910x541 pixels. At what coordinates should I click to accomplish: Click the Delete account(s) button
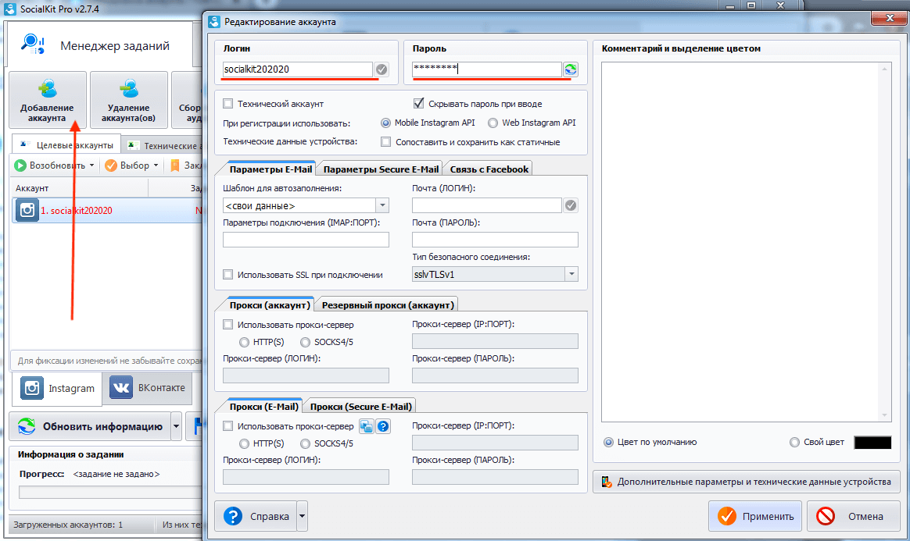(129, 100)
